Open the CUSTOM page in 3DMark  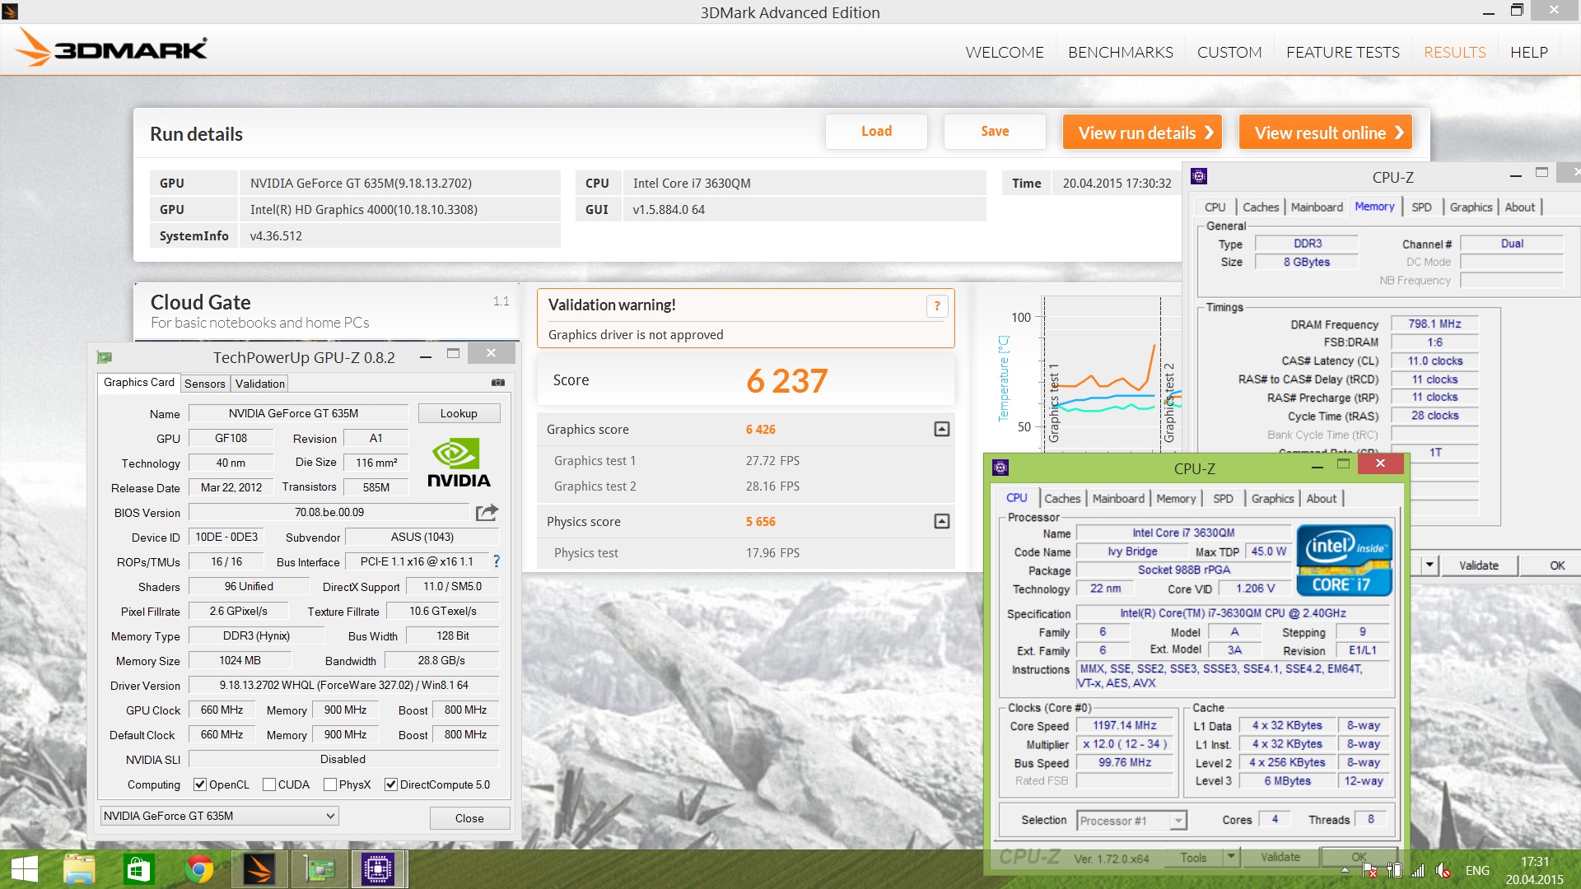(1229, 52)
